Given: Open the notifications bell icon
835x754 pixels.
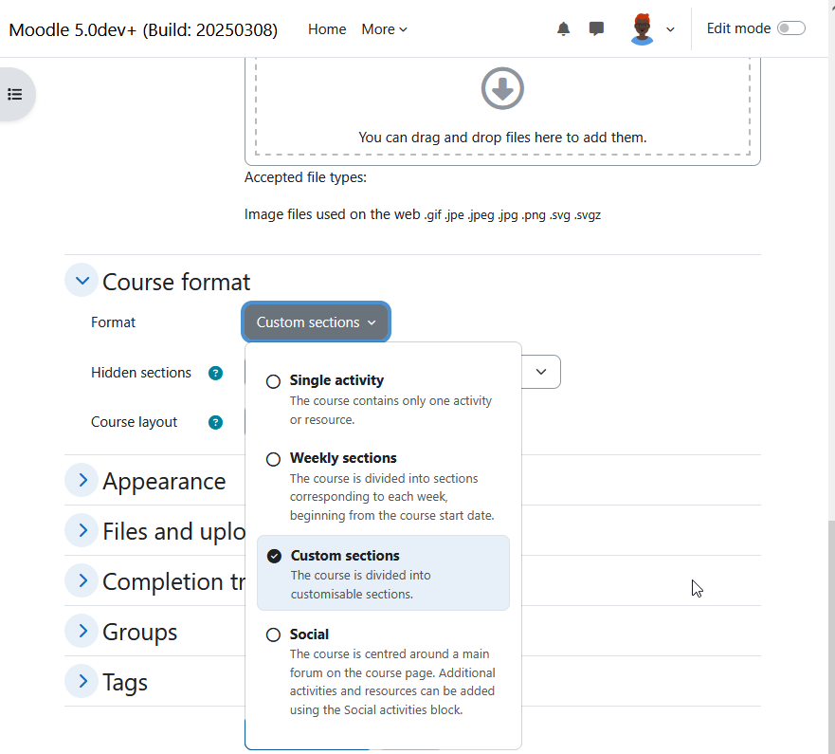Looking at the screenshot, I should 563,28.
